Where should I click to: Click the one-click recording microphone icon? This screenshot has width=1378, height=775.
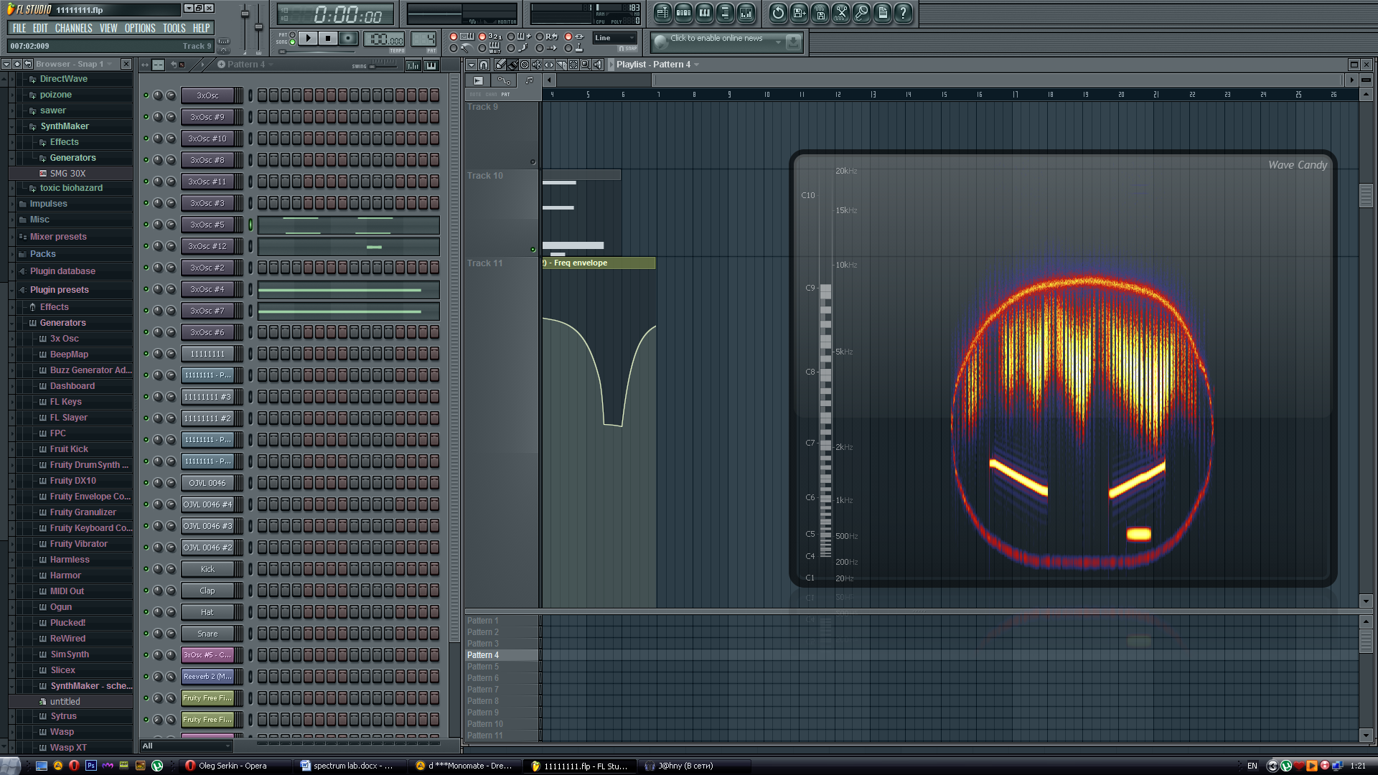click(862, 13)
